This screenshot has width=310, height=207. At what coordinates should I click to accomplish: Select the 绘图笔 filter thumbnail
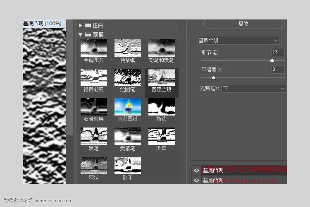tap(128, 77)
